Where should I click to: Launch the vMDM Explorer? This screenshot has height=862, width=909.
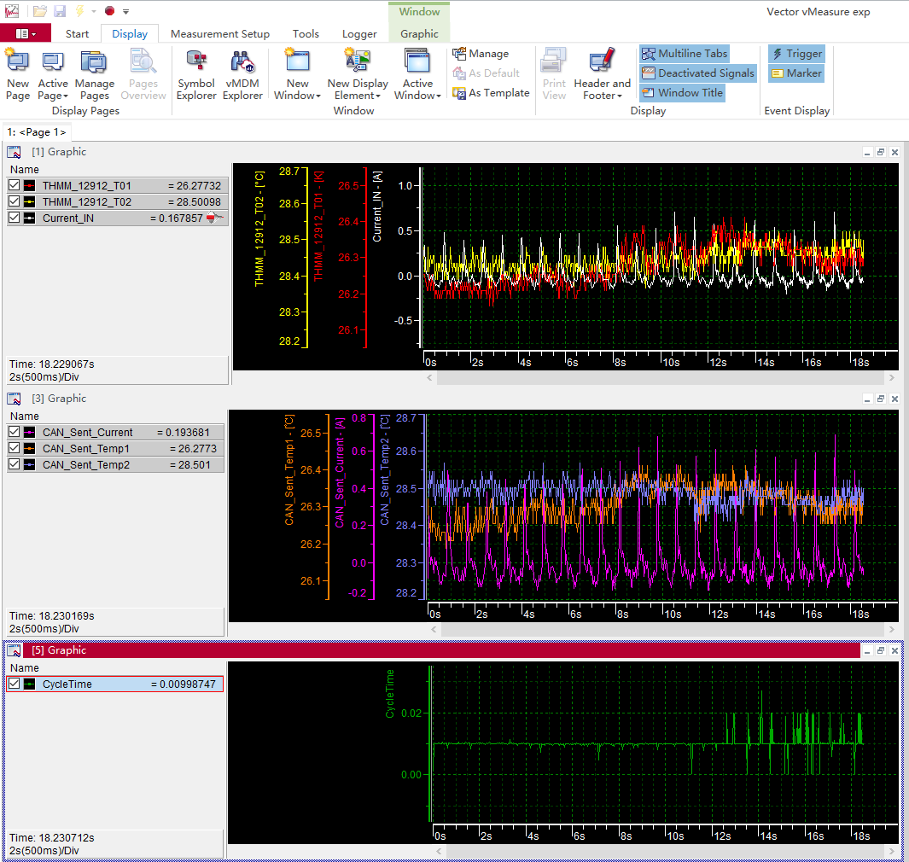pos(242,75)
